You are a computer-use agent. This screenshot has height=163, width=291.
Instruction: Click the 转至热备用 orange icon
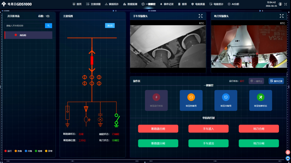point(191,97)
